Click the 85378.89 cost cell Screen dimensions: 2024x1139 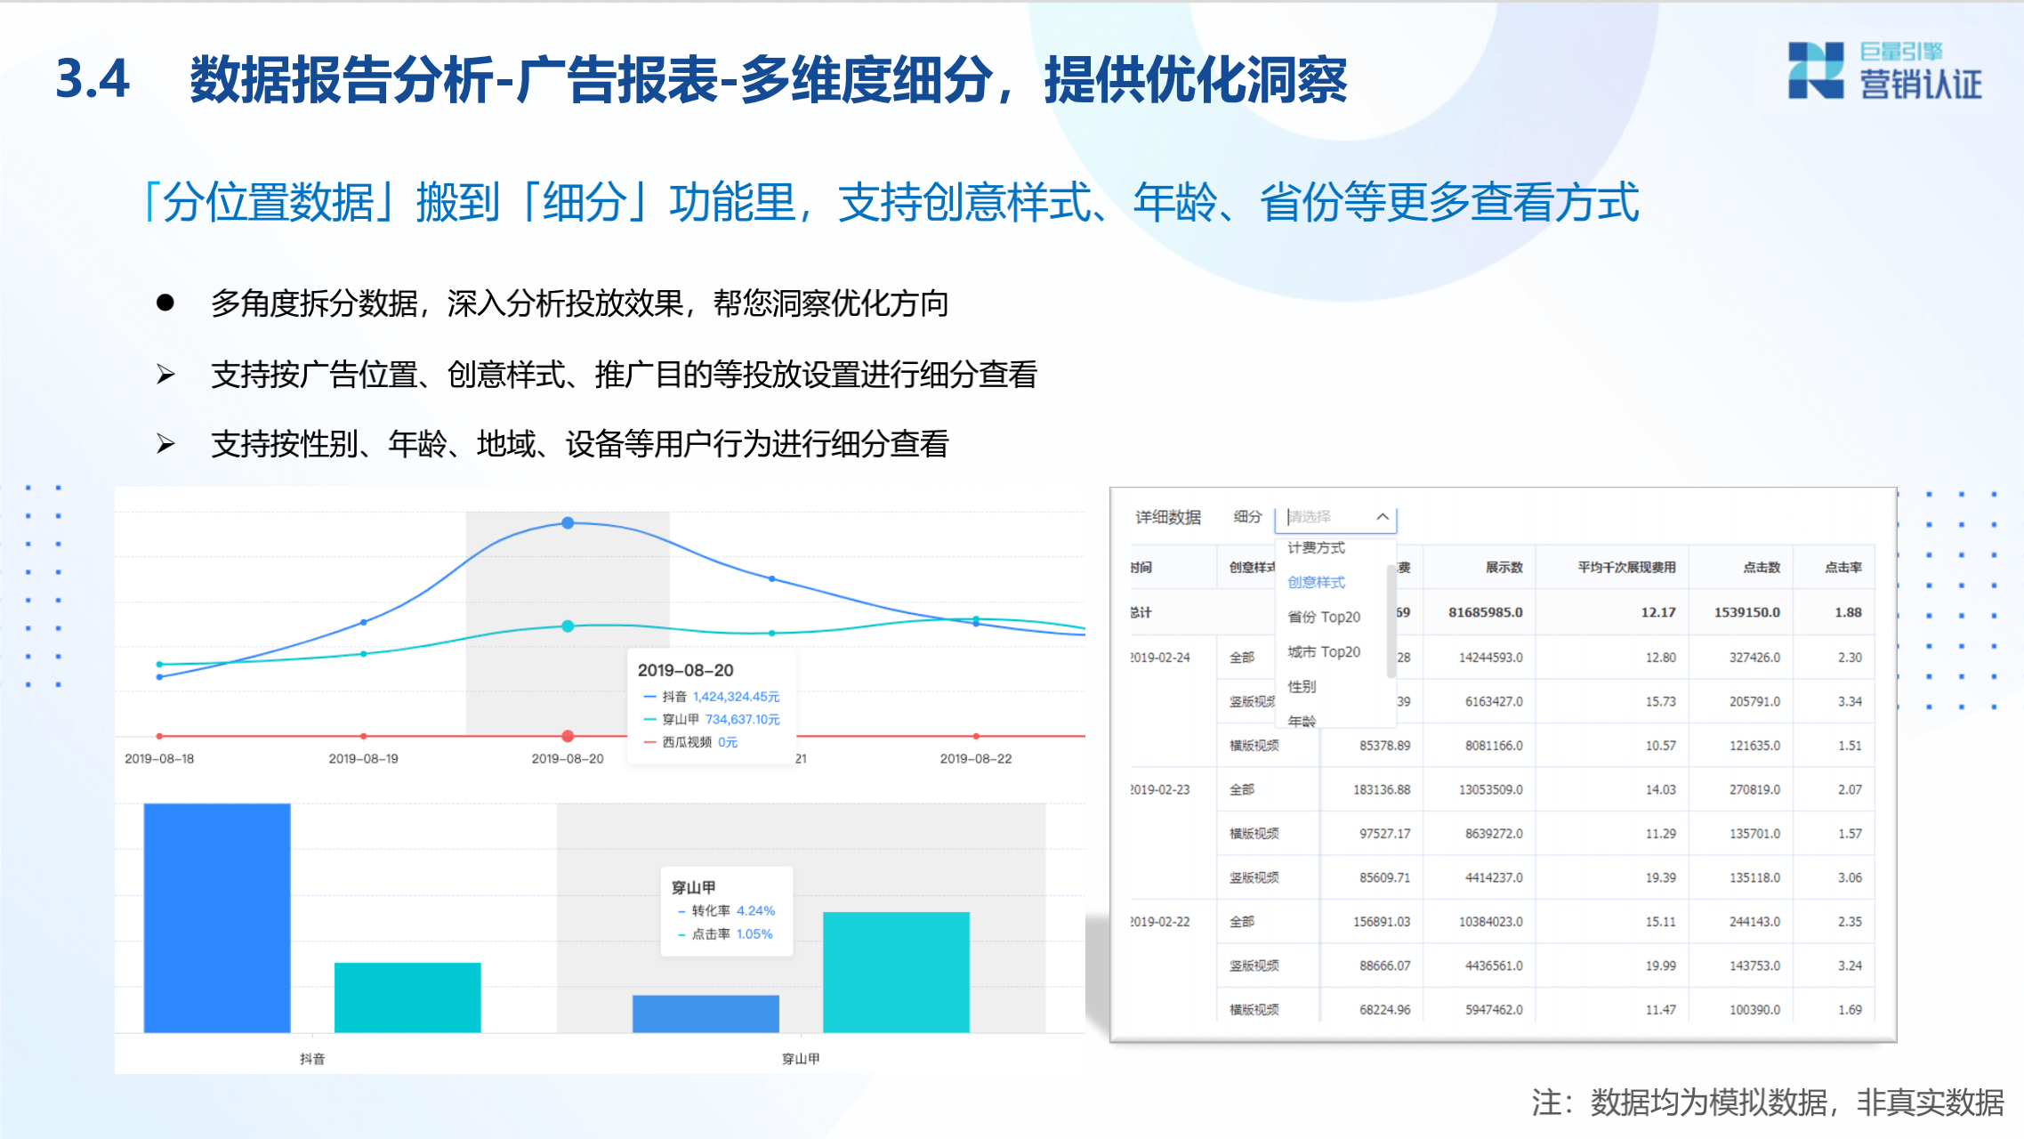1384,746
